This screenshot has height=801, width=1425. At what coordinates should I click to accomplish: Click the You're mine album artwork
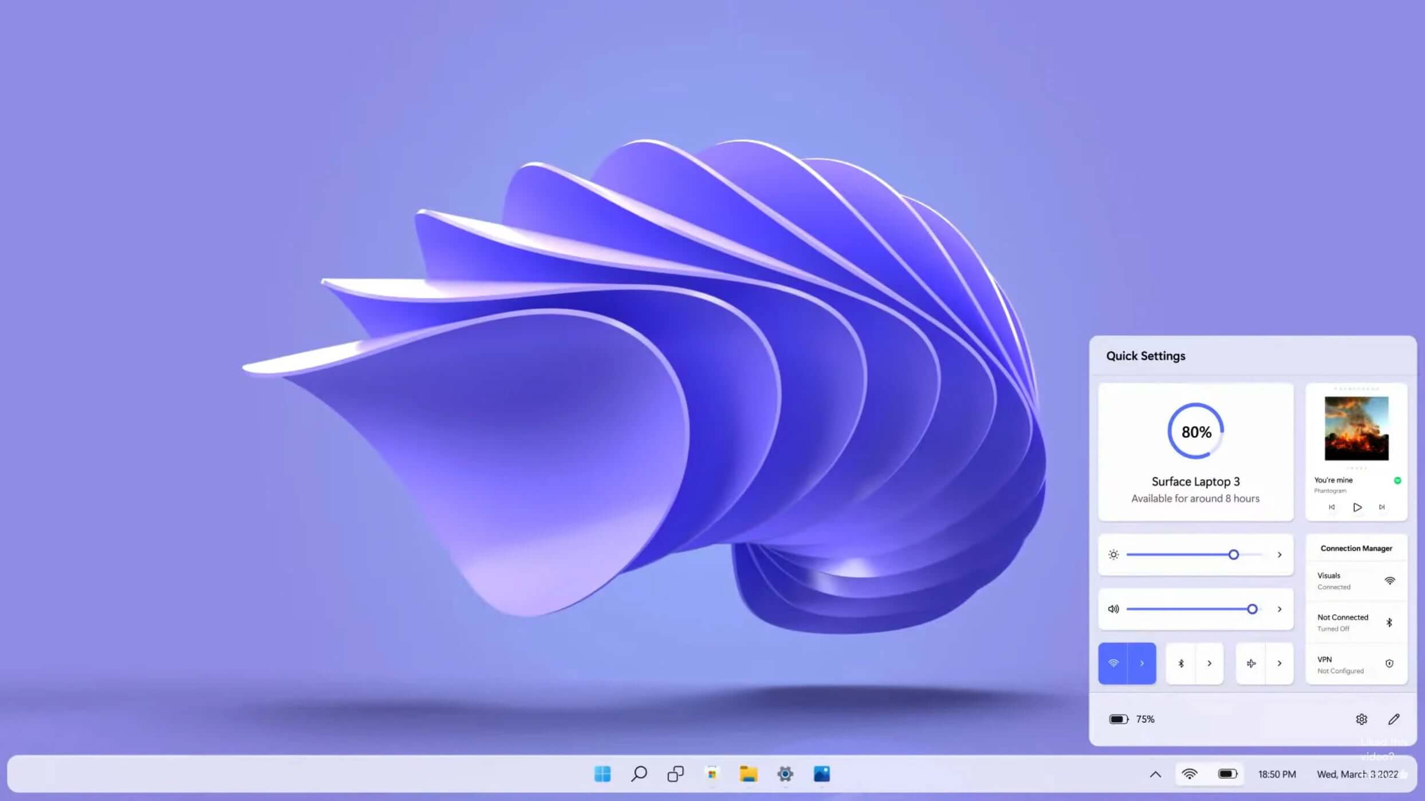(1356, 427)
